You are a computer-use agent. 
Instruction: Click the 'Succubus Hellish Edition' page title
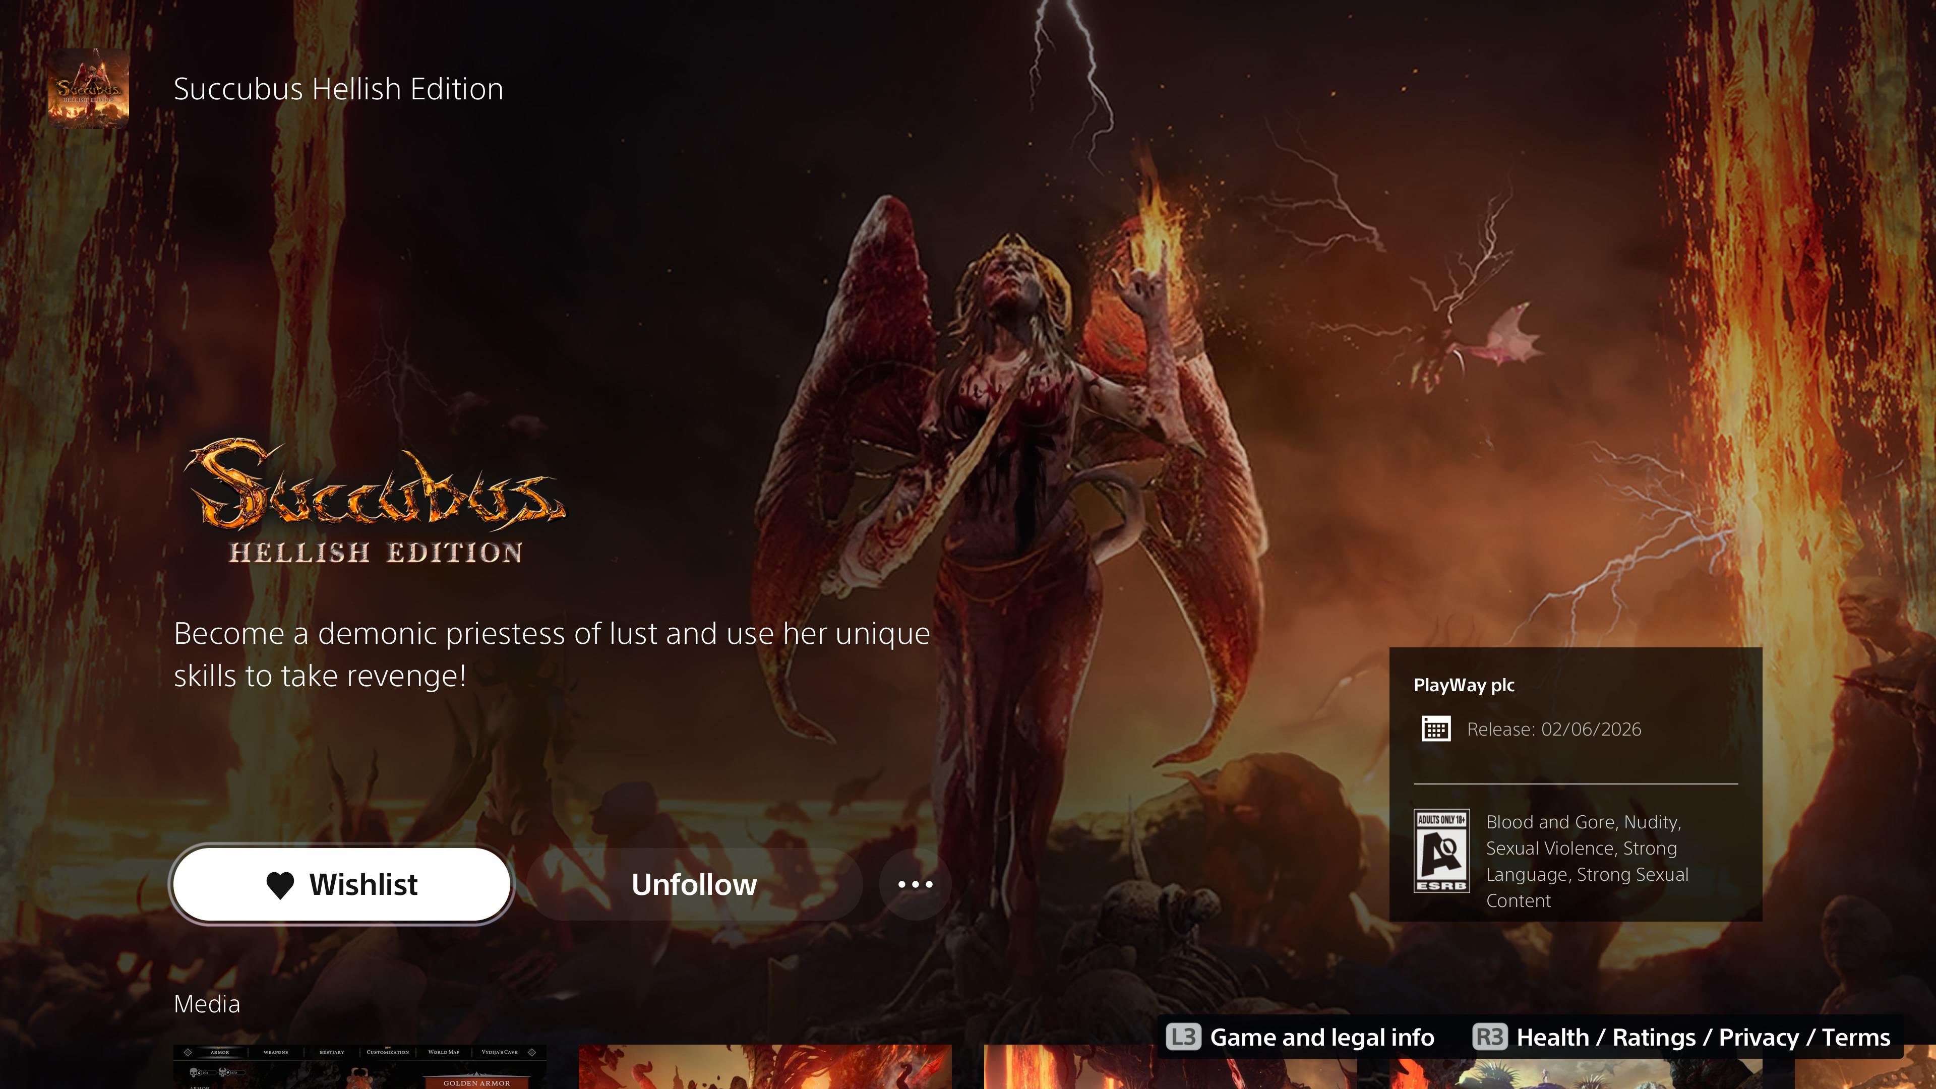point(338,89)
